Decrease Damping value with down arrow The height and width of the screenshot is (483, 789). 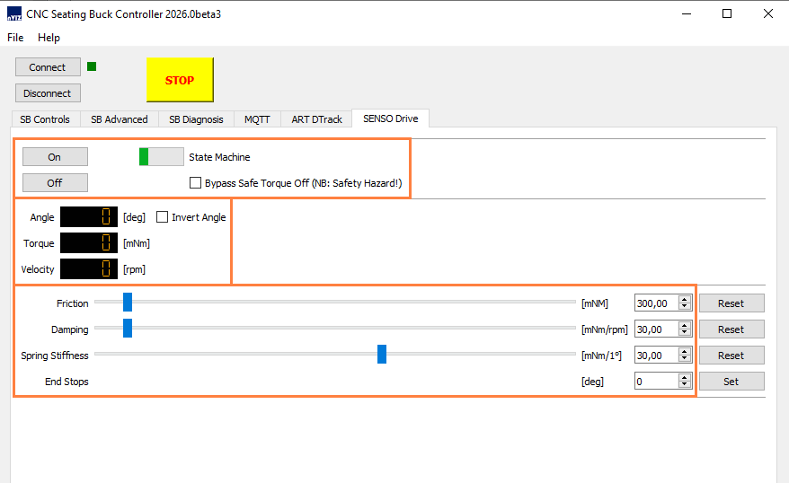click(684, 333)
